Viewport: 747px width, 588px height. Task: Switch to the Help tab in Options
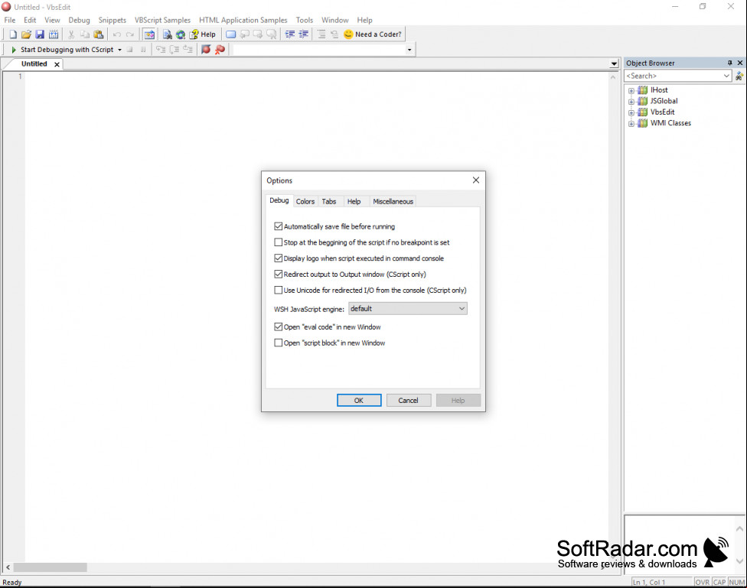(354, 201)
